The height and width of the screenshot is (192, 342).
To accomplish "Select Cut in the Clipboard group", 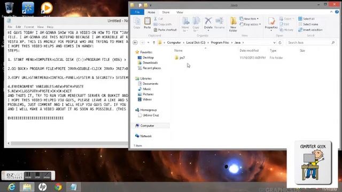I will 158,19.
